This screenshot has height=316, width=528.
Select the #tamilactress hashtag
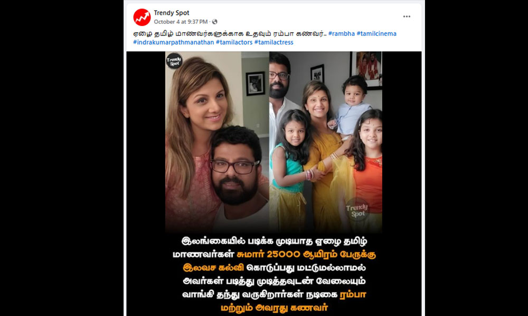click(x=274, y=42)
